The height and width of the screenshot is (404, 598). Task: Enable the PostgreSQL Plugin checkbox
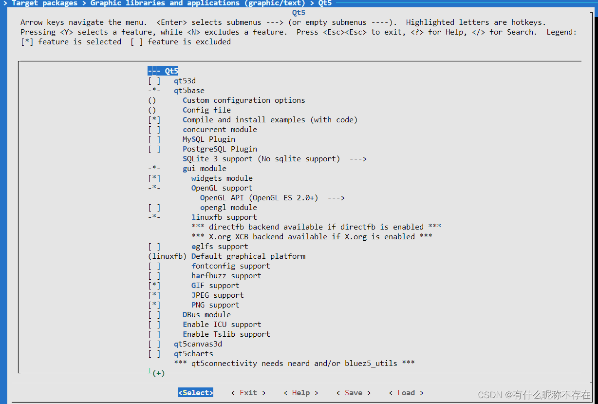click(x=154, y=149)
